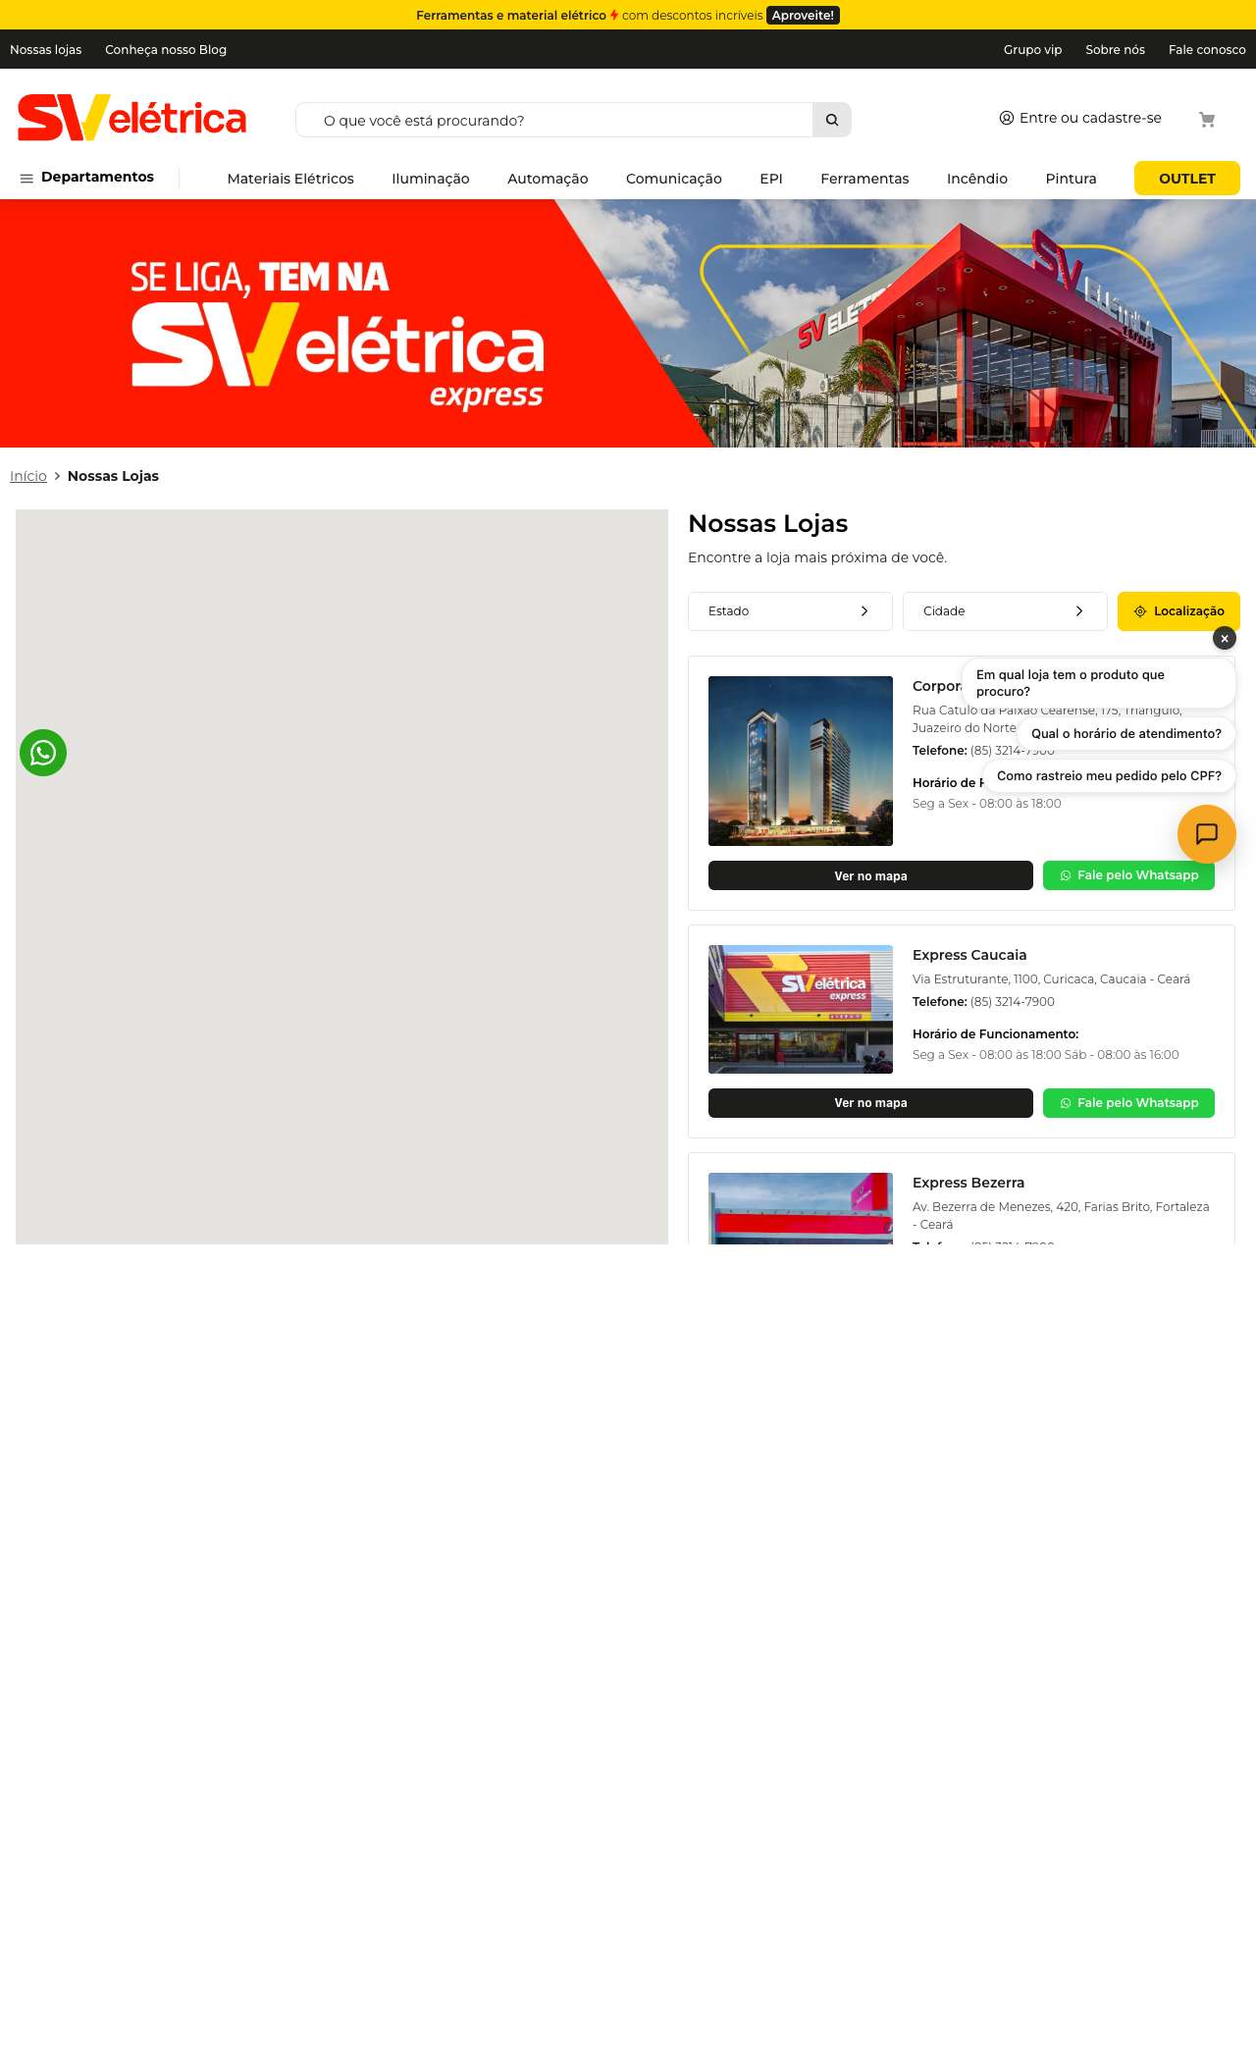Viewport: 1256px width, 2059px height.
Task: Click 'Encontre a loja mais próxima' text
Action: point(817,557)
